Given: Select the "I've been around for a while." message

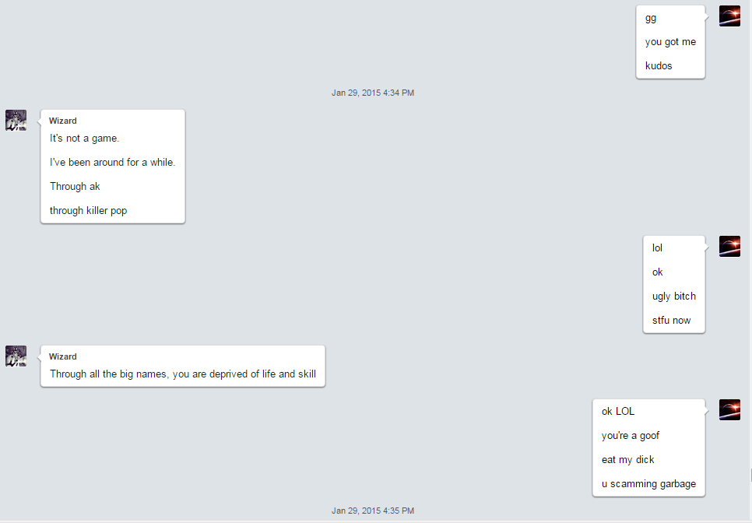Looking at the screenshot, I should [113, 162].
